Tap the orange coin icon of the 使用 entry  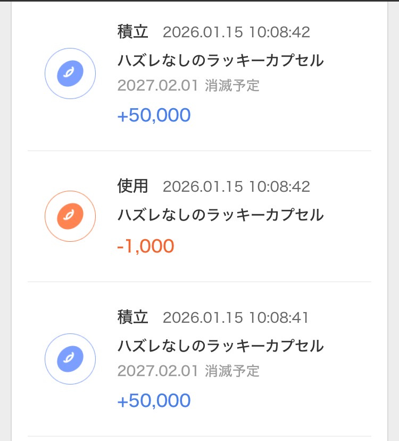click(x=70, y=216)
